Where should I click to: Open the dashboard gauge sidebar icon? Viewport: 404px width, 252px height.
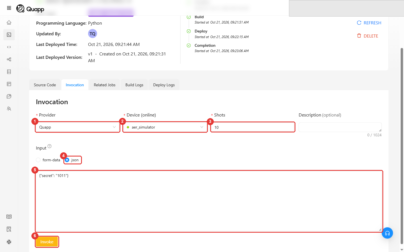[9, 96]
